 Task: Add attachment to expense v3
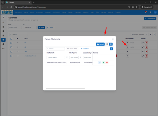point(128,43)
